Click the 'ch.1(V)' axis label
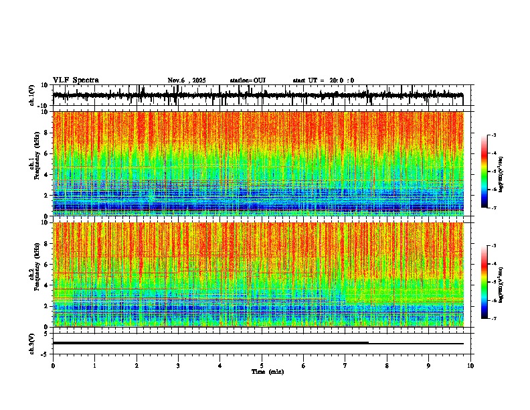The width and height of the screenshot is (530, 410). pos(31,95)
